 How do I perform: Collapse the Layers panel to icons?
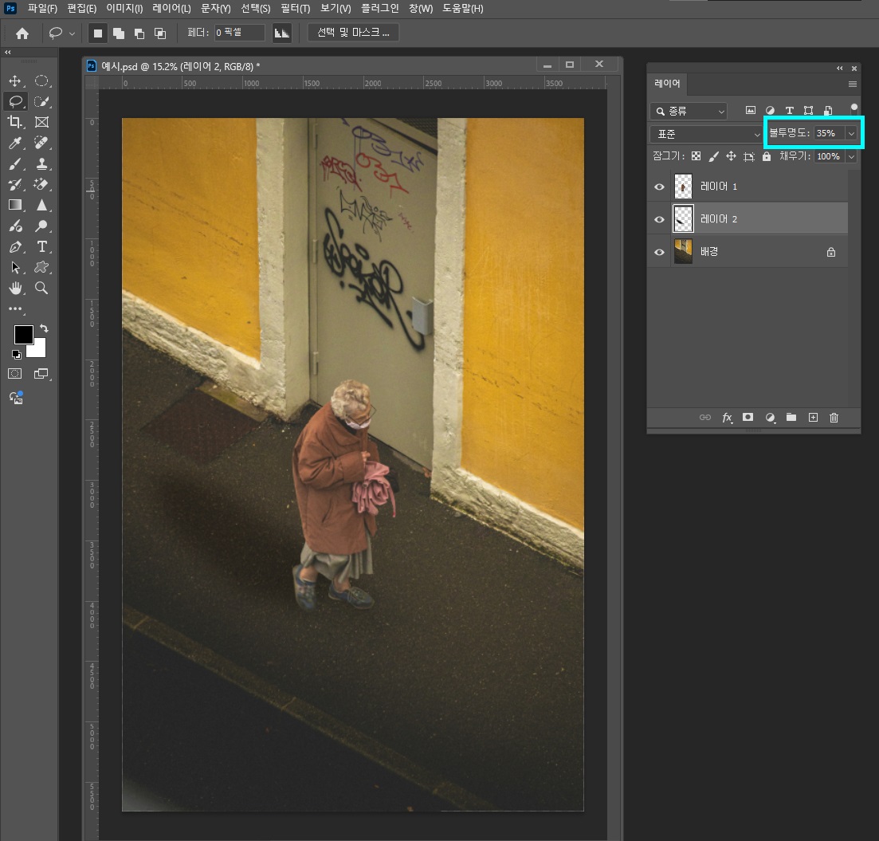pos(840,69)
